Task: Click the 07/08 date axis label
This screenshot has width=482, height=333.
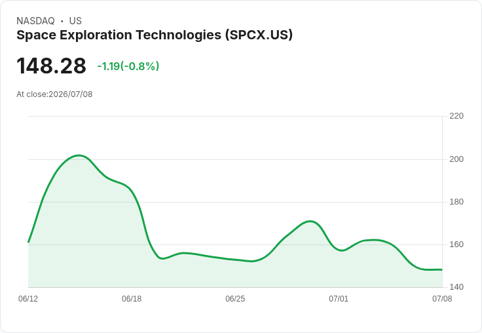Action: [442, 299]
